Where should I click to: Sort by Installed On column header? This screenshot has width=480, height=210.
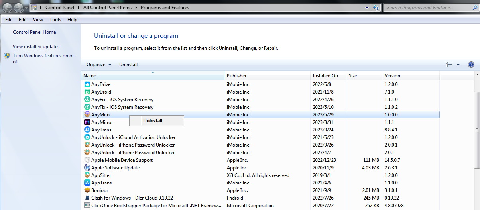(329, 76)
